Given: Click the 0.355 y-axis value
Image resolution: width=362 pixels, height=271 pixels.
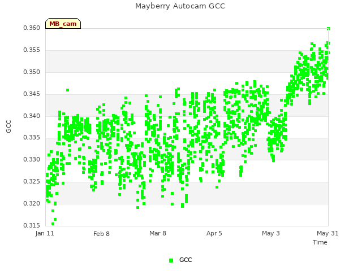Looking at the screenshot, I should (32, 50).
